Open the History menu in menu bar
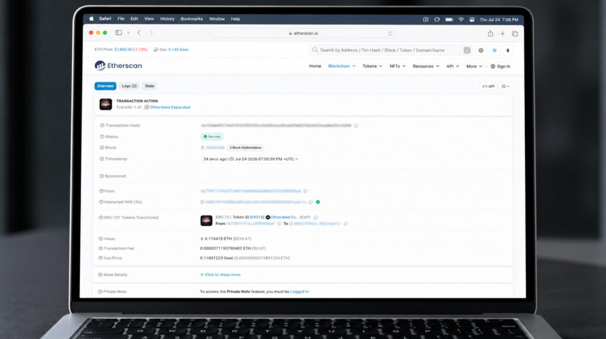 [x=167, y=18]
